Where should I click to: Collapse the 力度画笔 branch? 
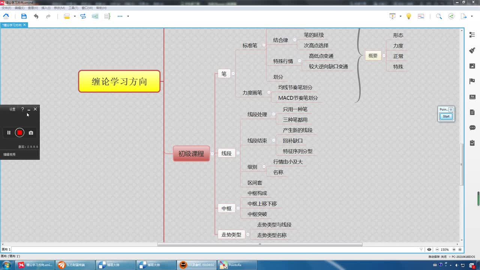tap(268, 93)
